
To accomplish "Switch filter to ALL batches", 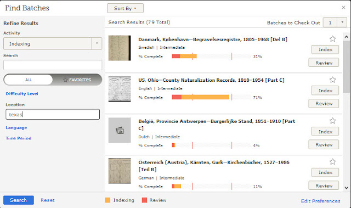I will click(29, 80).
